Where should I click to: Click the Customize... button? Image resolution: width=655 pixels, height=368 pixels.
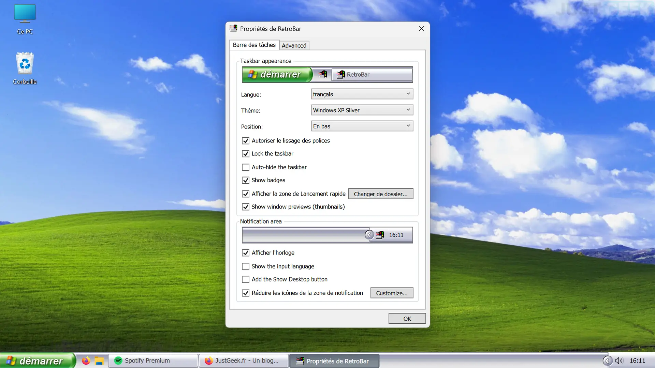(x=392, y=293)
